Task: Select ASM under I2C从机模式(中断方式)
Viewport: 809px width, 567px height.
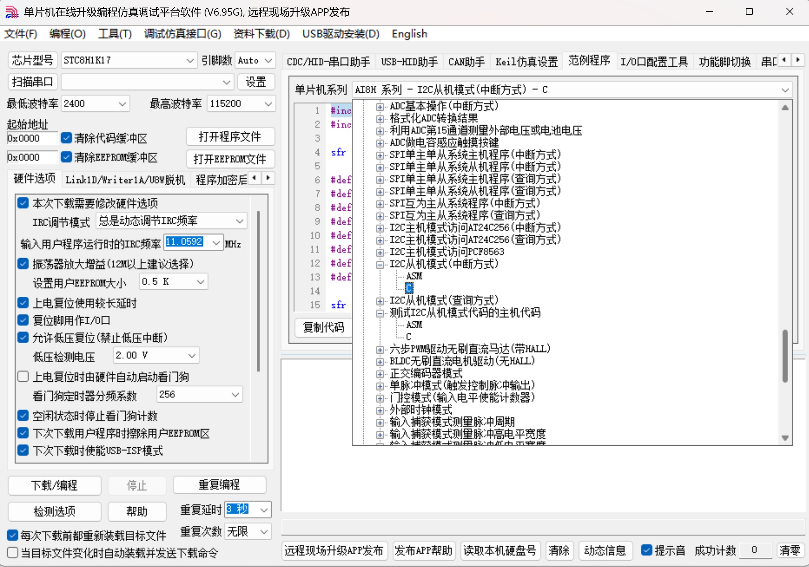Action: 414,276
